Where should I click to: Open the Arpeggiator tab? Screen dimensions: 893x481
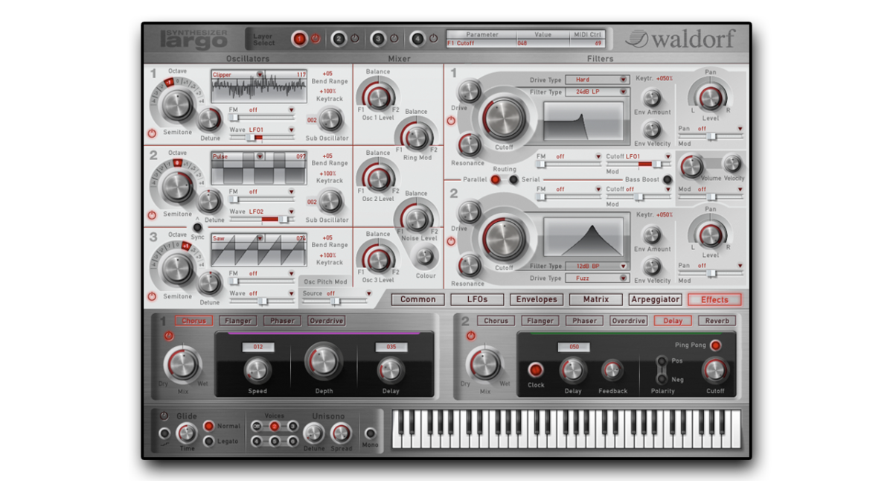click(x=655, y=299)
